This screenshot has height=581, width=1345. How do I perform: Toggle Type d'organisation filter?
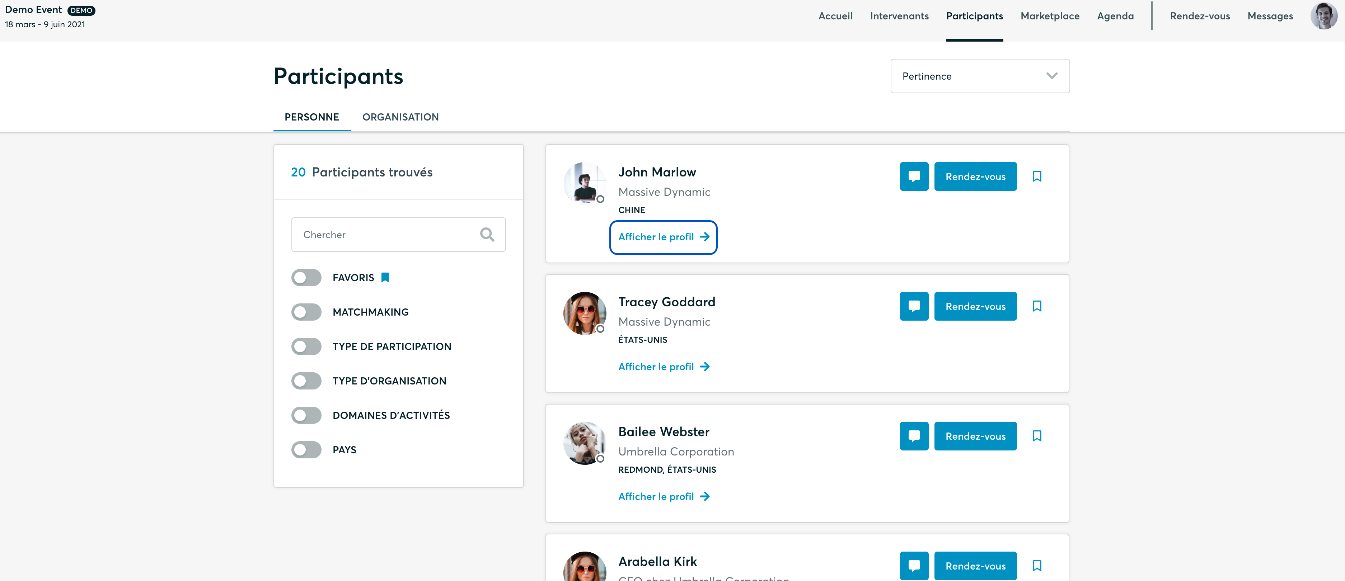[306, 381]
